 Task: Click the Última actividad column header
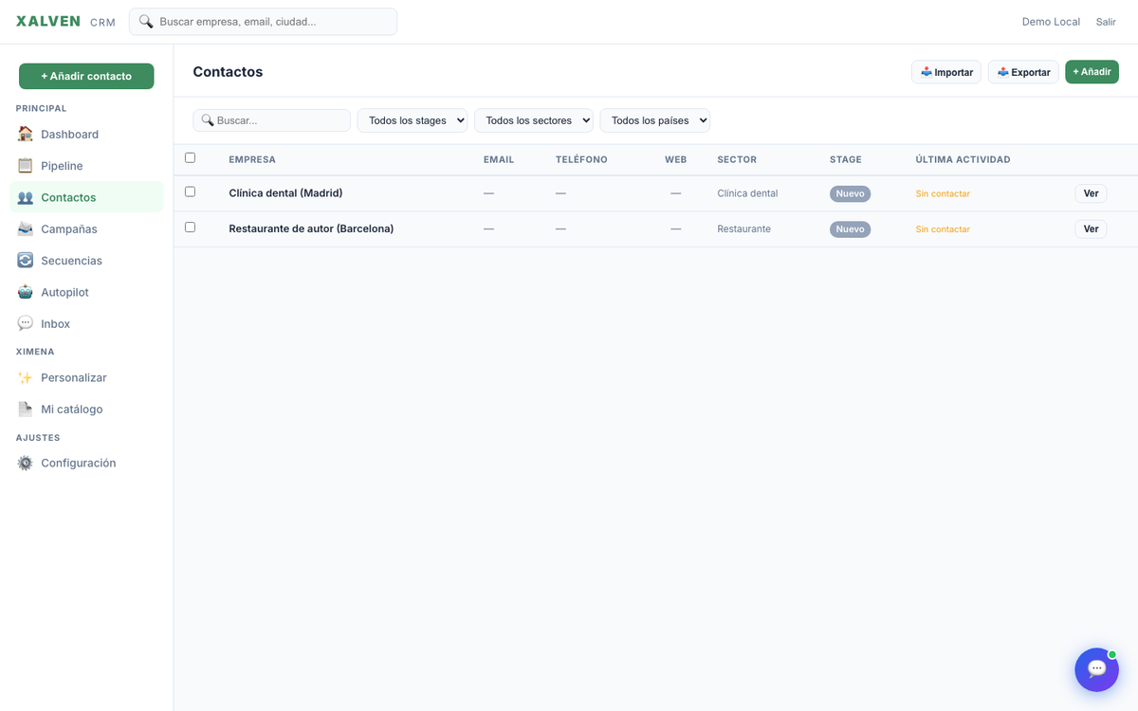pyautogui.click(x=963, y=159)
